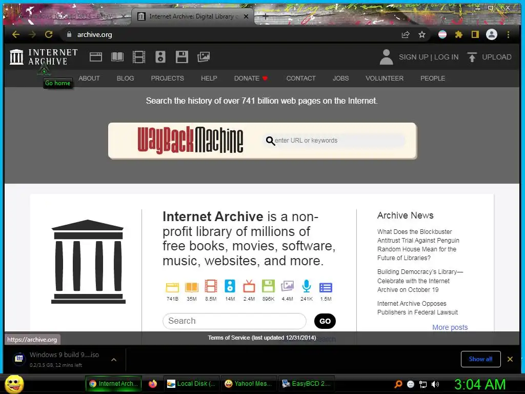Open the VOLUNTEER menu item

385,78
